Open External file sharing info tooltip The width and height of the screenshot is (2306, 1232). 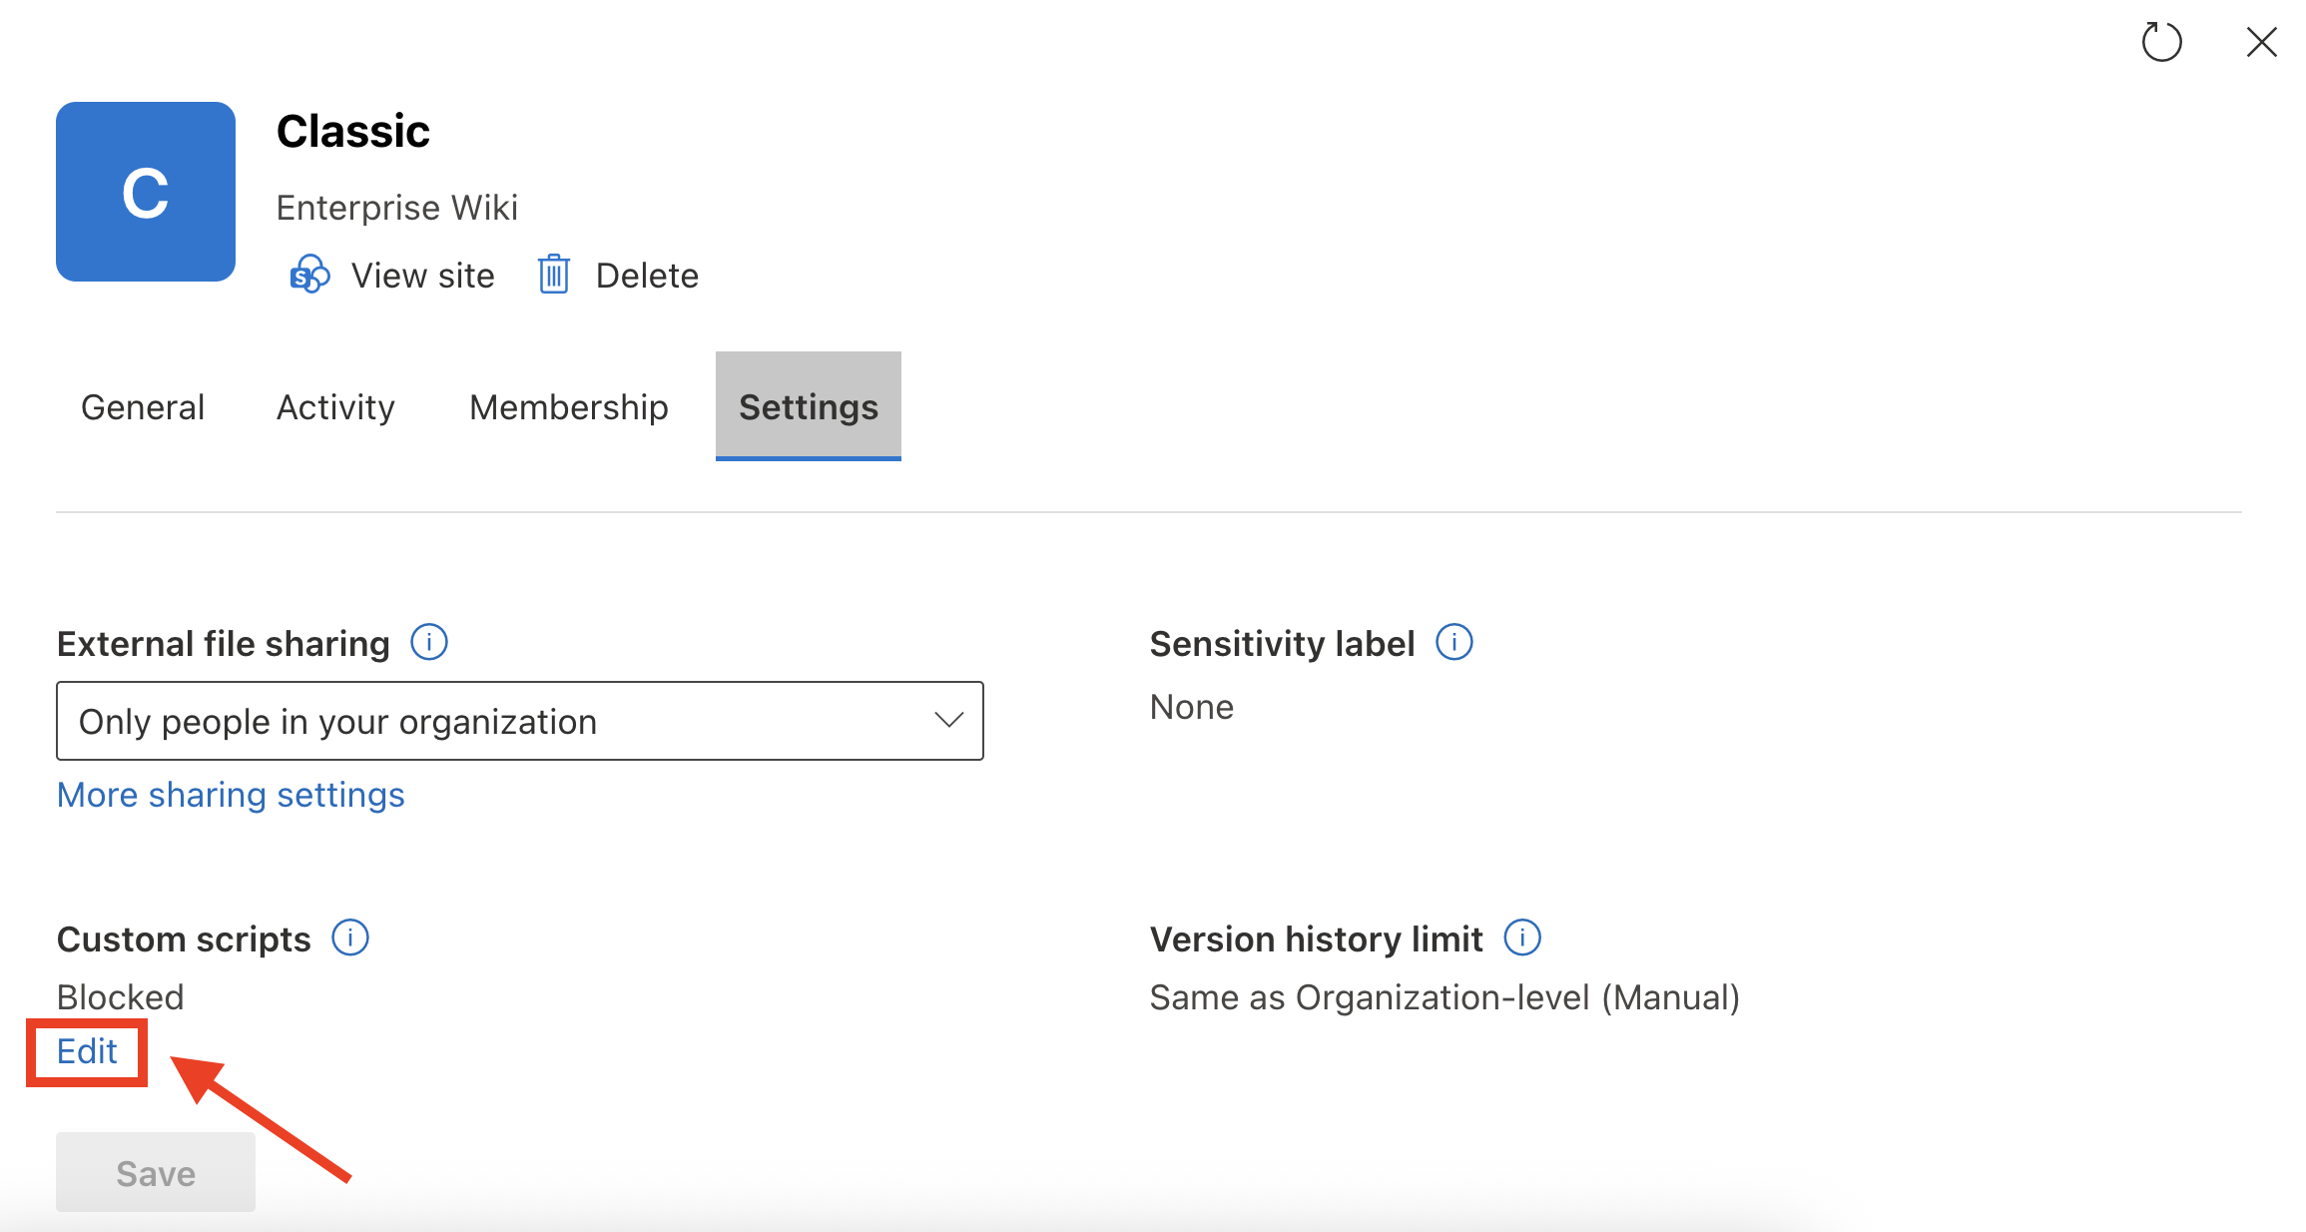click(x=429, y=642)
